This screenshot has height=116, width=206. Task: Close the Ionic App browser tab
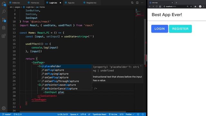click(x=172, y=3)
